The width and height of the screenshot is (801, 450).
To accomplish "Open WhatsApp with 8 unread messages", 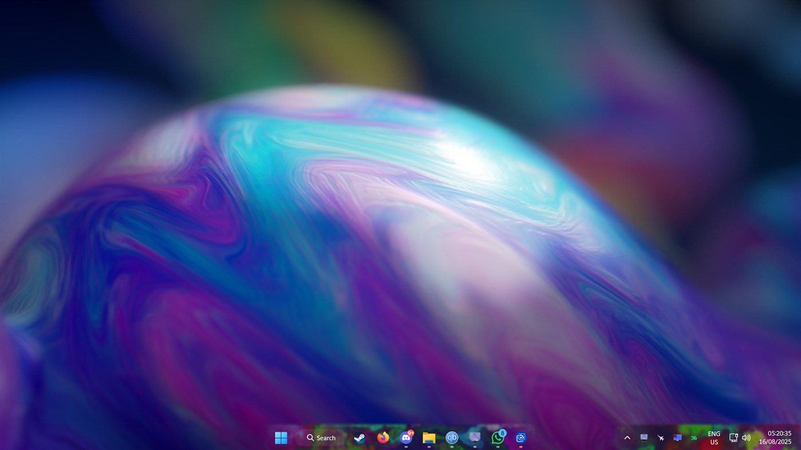I will click(x=498, y=437).
